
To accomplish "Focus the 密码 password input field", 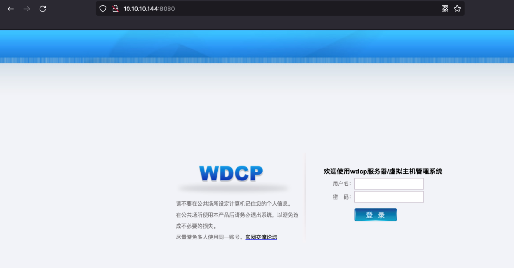I will (389, 197).
